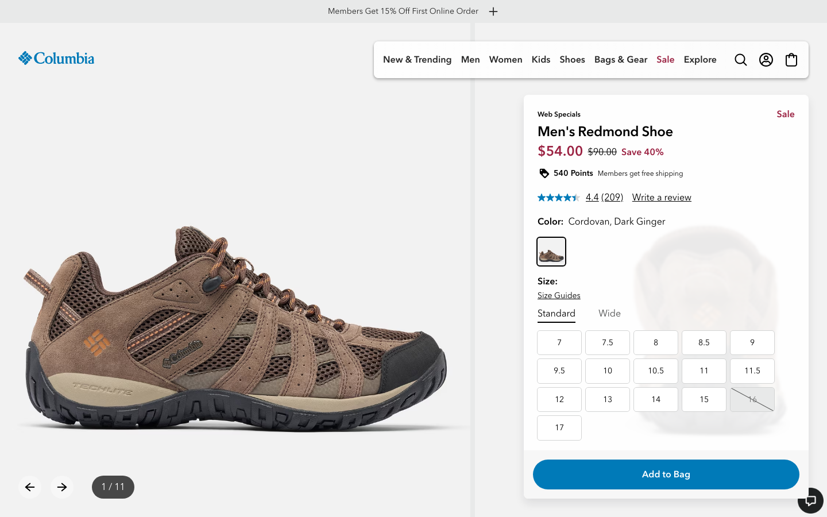Click the Web Specials label

tap(559, 114)
